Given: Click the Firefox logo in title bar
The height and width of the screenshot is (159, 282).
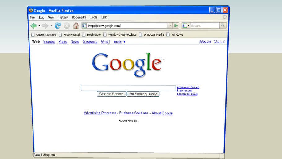Looking at the screenshot, I should pyautogui.click(x=31, y=11).
